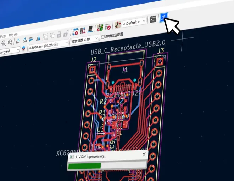This screenshot has width=234, height=181.
Task: Open the footprint editor
Action: [x=76, y=31]
